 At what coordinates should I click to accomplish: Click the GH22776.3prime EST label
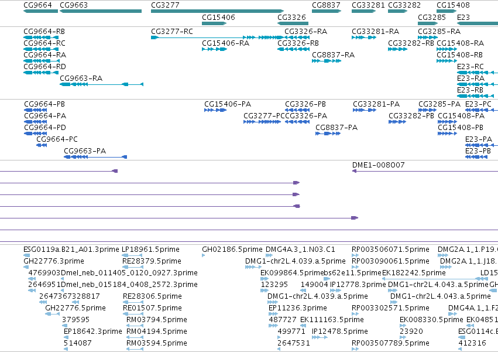[x=54, y=261]
